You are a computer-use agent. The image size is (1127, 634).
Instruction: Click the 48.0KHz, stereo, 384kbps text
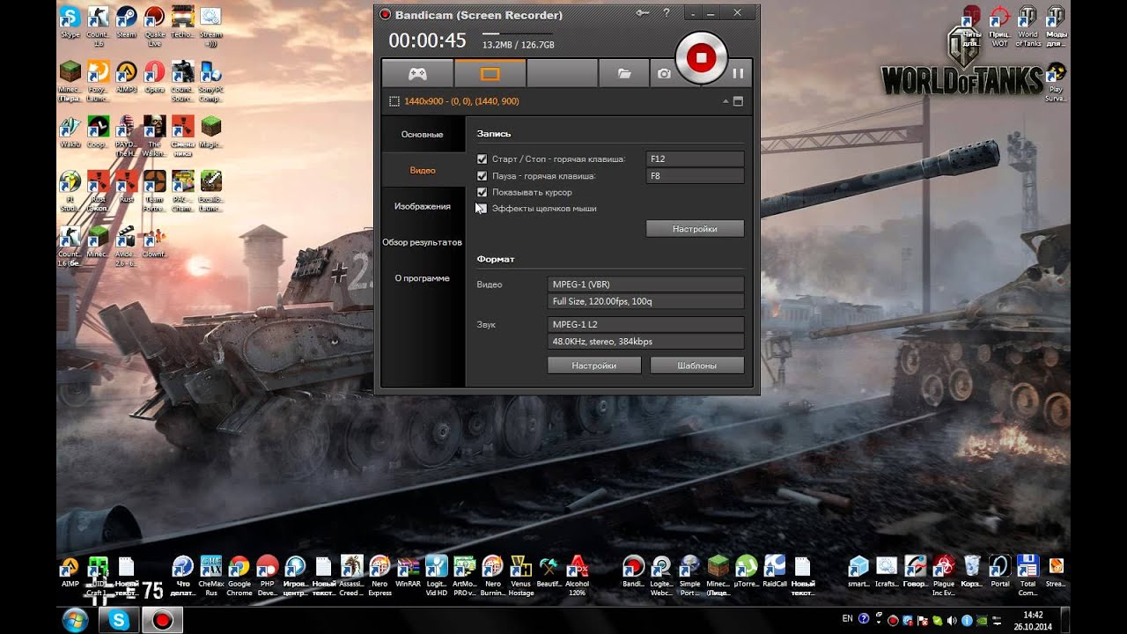coord(602,342)
